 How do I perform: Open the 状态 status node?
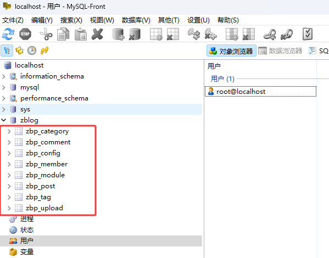point(27,230)
